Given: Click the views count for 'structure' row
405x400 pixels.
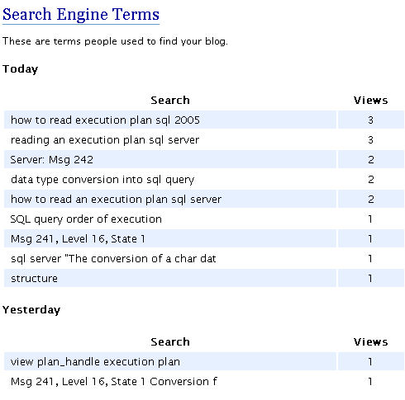Looking at the screenshot, I should (370, 278).
